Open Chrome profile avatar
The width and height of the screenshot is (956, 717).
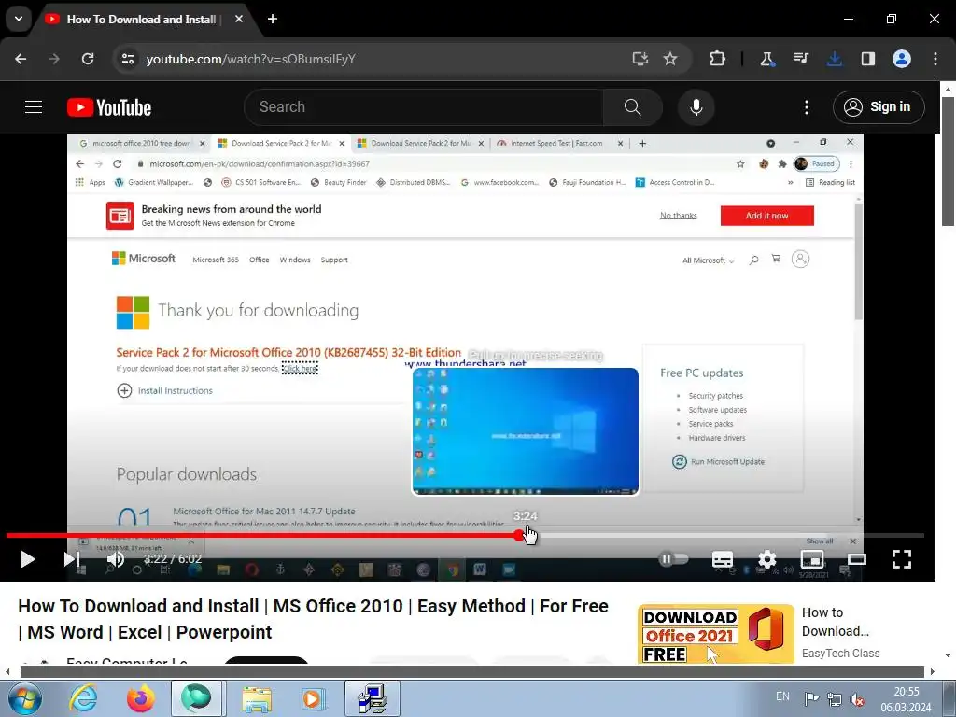(x=902, y=59)
